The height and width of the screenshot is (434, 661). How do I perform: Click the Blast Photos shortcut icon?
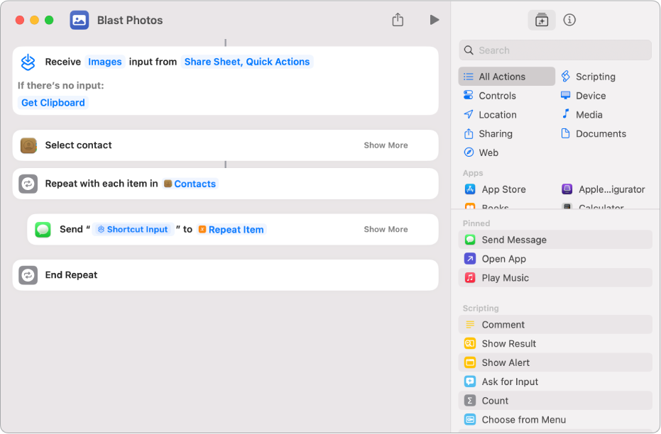point(80,20)
